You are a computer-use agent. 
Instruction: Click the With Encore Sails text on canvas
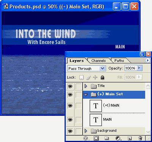tap(46, 42)
